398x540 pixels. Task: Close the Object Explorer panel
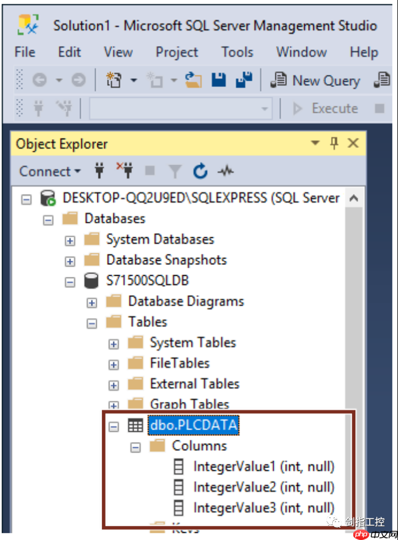(353, 143)
